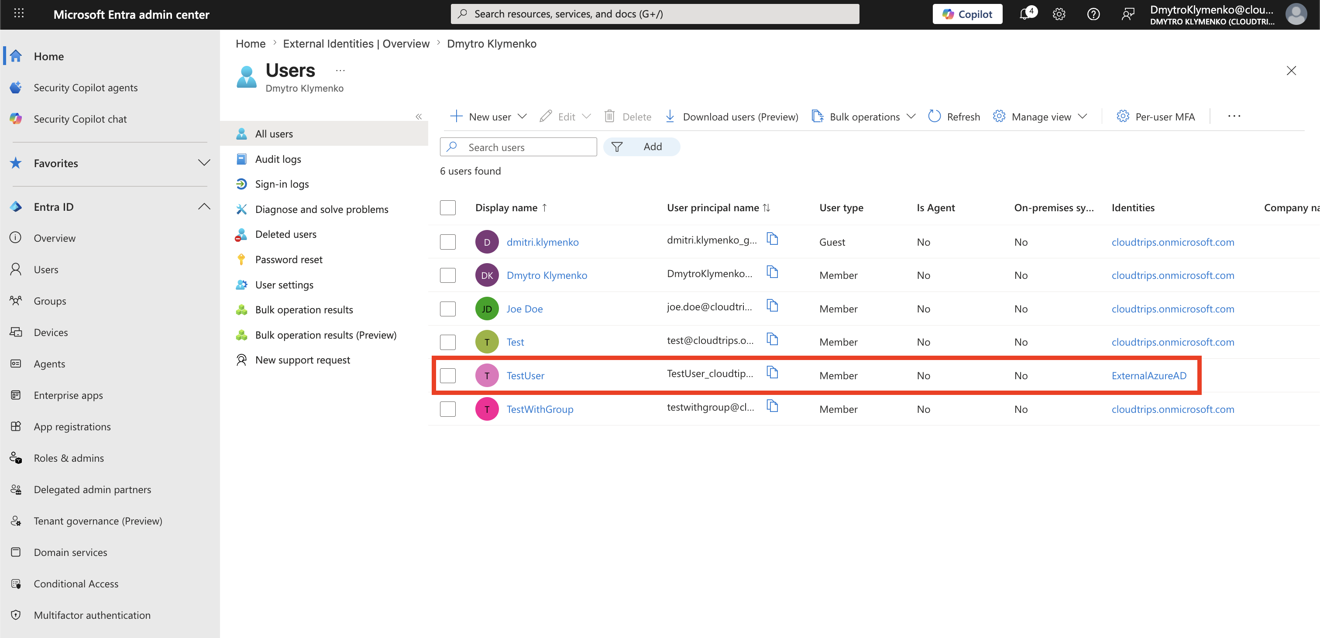Viewport: 1320px width, 638px height.
Task: Open the more options ellipsis beside Users title
Action: tap(340, 70)
